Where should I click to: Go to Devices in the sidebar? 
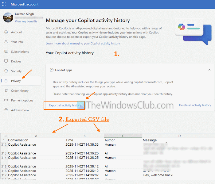pos(16,61)
